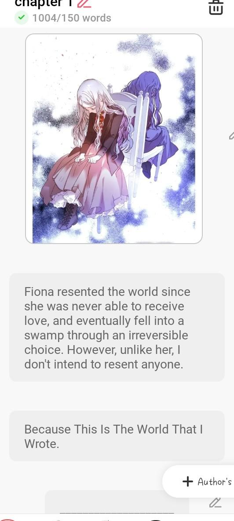Tap the gray pencil edit icon below Author's

coord(216,503)
